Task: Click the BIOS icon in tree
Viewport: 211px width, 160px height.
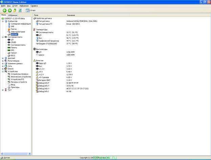Action: pos(9,55)
